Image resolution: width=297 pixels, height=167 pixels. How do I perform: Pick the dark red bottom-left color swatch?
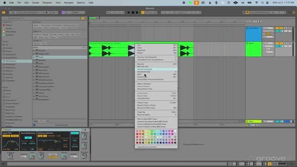tap(137, 143)
